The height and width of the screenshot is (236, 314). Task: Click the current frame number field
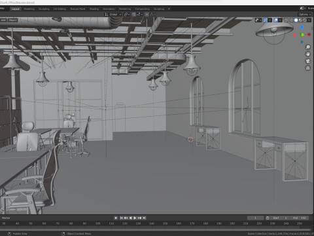point(255,218)
